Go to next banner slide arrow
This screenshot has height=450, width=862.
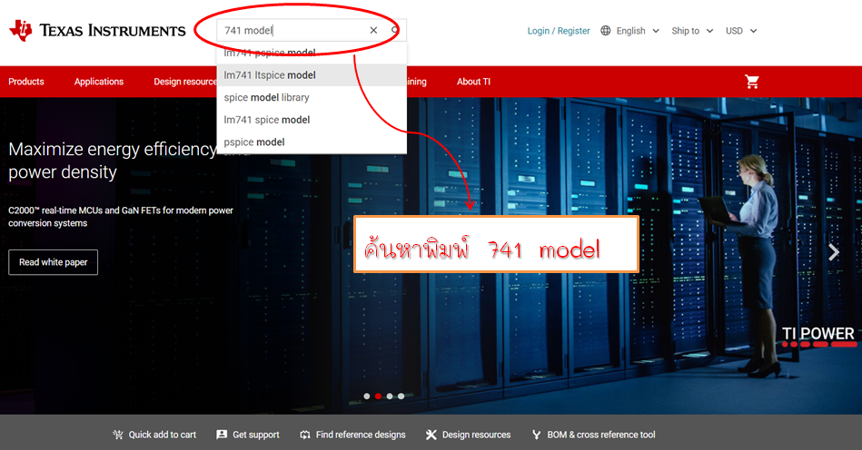(x=834, y=252)
